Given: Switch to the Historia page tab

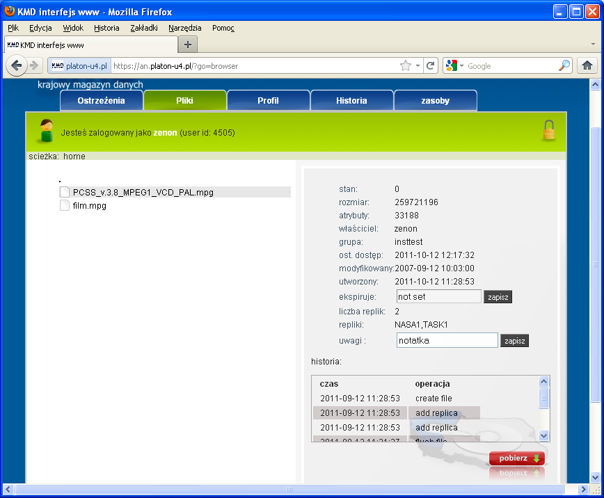Looking at the screenshot, I should click(351, 101).
